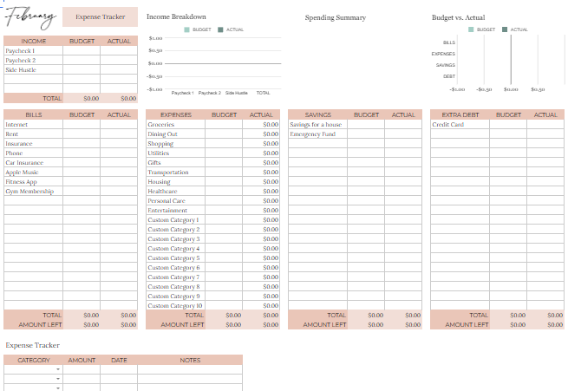Click the SAVINGS table header
Image resolution: width=568 pixels, height=391 pixels.
tap(317, 114)
